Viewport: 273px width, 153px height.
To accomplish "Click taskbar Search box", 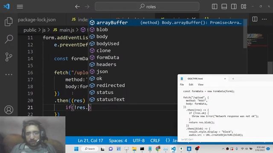I will tap(90, 149).
